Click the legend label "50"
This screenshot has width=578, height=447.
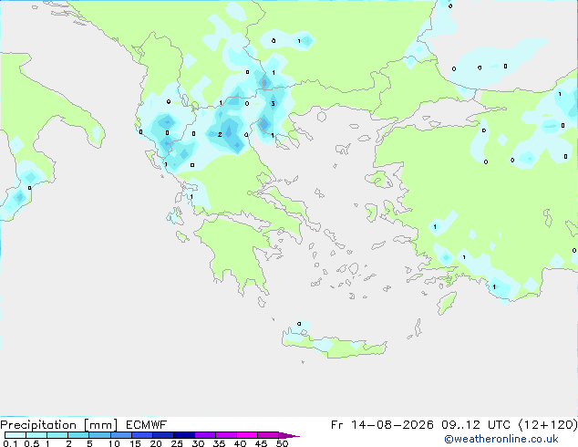pyautogui.click(x=282, y=443)
